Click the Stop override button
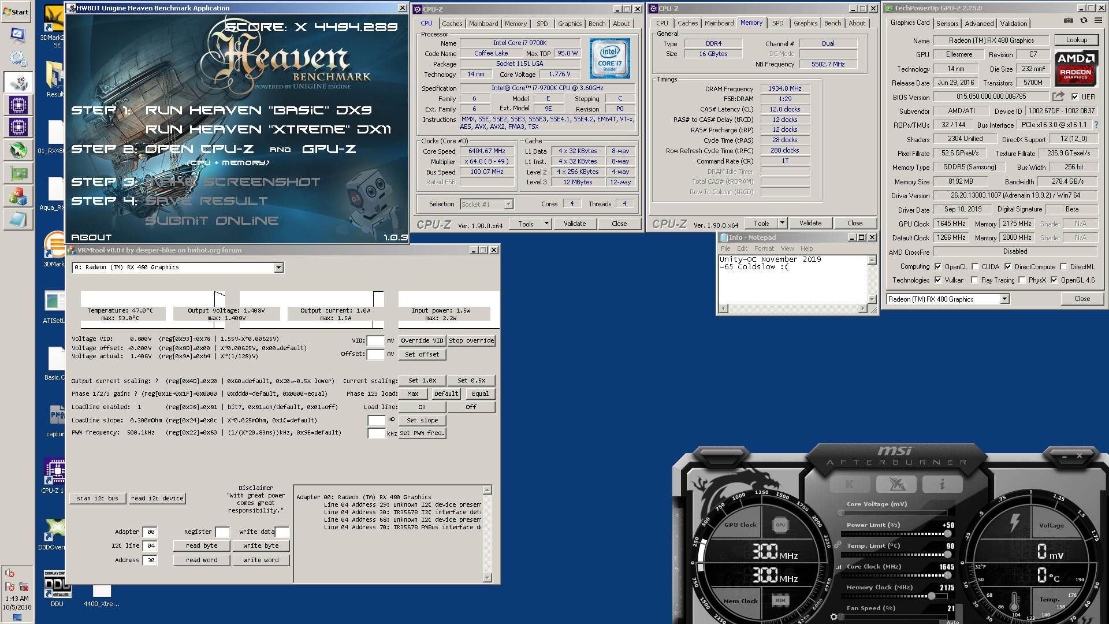This screenshot has width=1109, height=624. click(x=471, y=341)
